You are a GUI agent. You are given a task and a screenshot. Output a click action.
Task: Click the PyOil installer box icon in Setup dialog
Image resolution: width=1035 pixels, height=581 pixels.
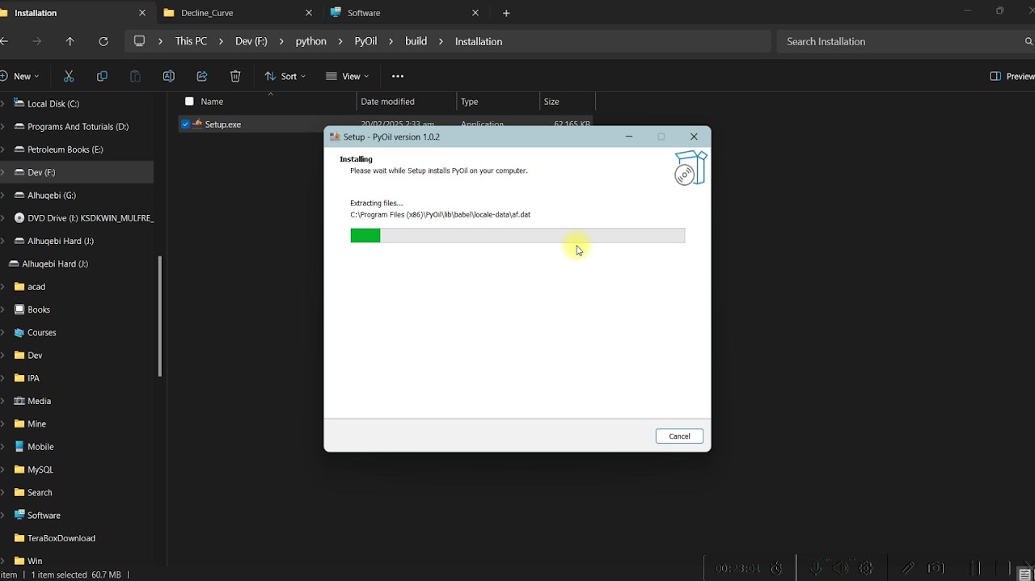[x=691, y=168]
